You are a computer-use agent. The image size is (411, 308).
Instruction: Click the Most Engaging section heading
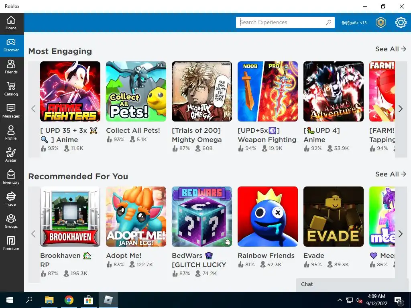click(60, 51)
